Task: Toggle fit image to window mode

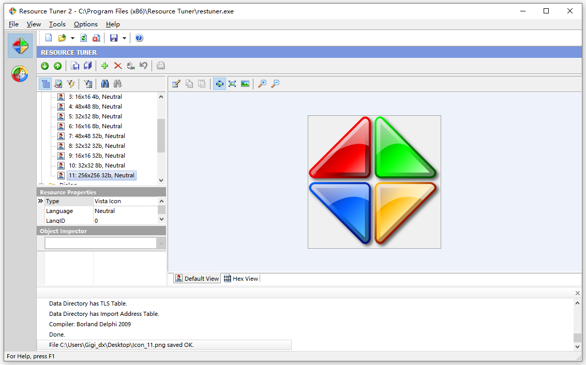Action: [232, 84]
